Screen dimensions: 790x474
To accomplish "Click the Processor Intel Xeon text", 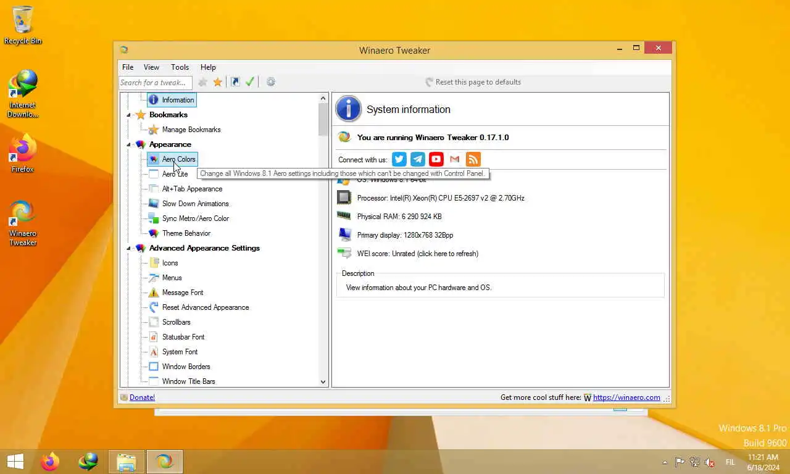I will click(441, 198).
